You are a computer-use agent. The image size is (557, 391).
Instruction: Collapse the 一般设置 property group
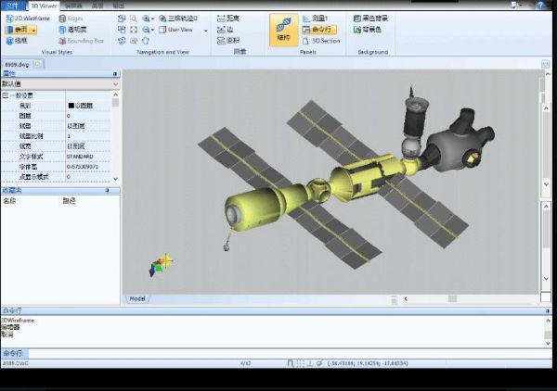tap(5, 95)
